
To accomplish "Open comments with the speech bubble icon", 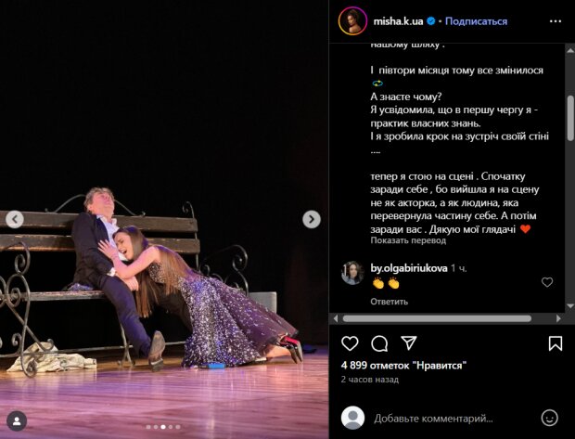I will [379, 344].
